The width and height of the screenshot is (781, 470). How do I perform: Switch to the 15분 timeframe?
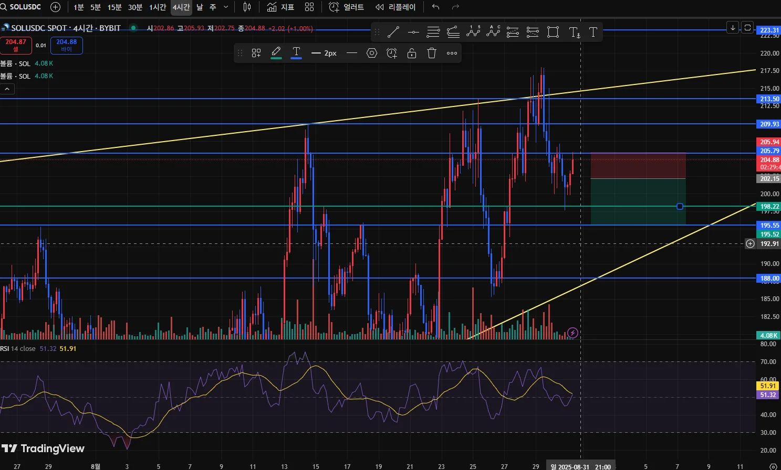coord(114,7)
